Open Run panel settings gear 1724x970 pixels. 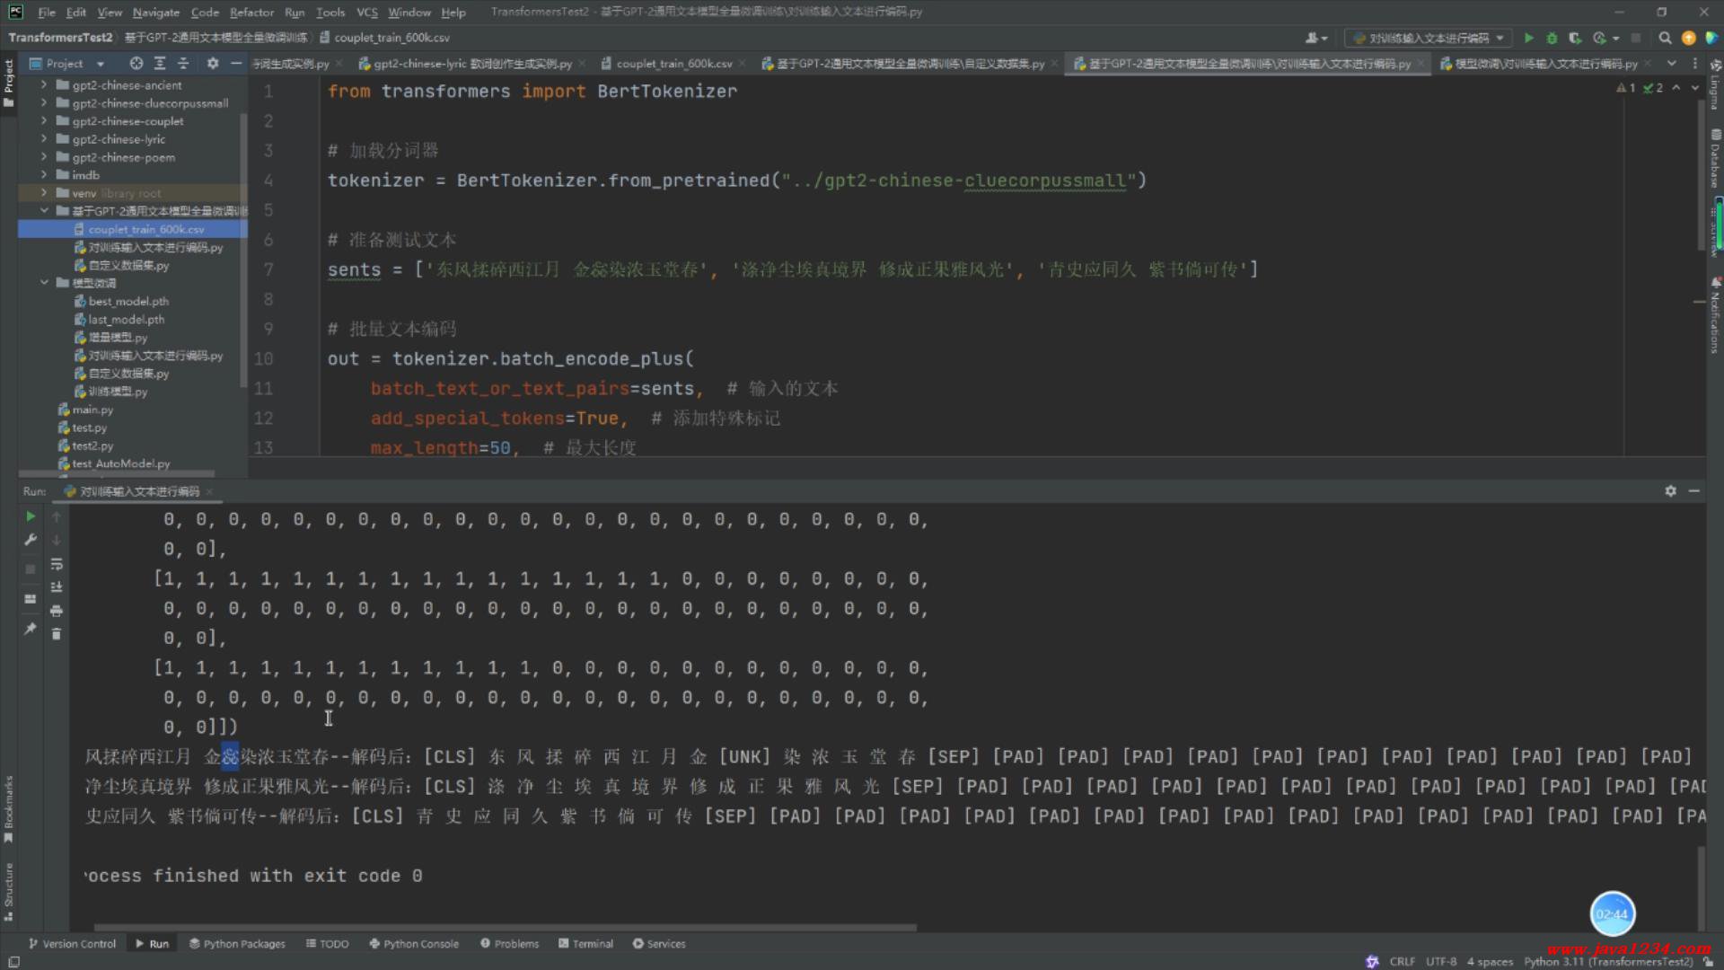pyautogui.click(x=1670, y=491)
